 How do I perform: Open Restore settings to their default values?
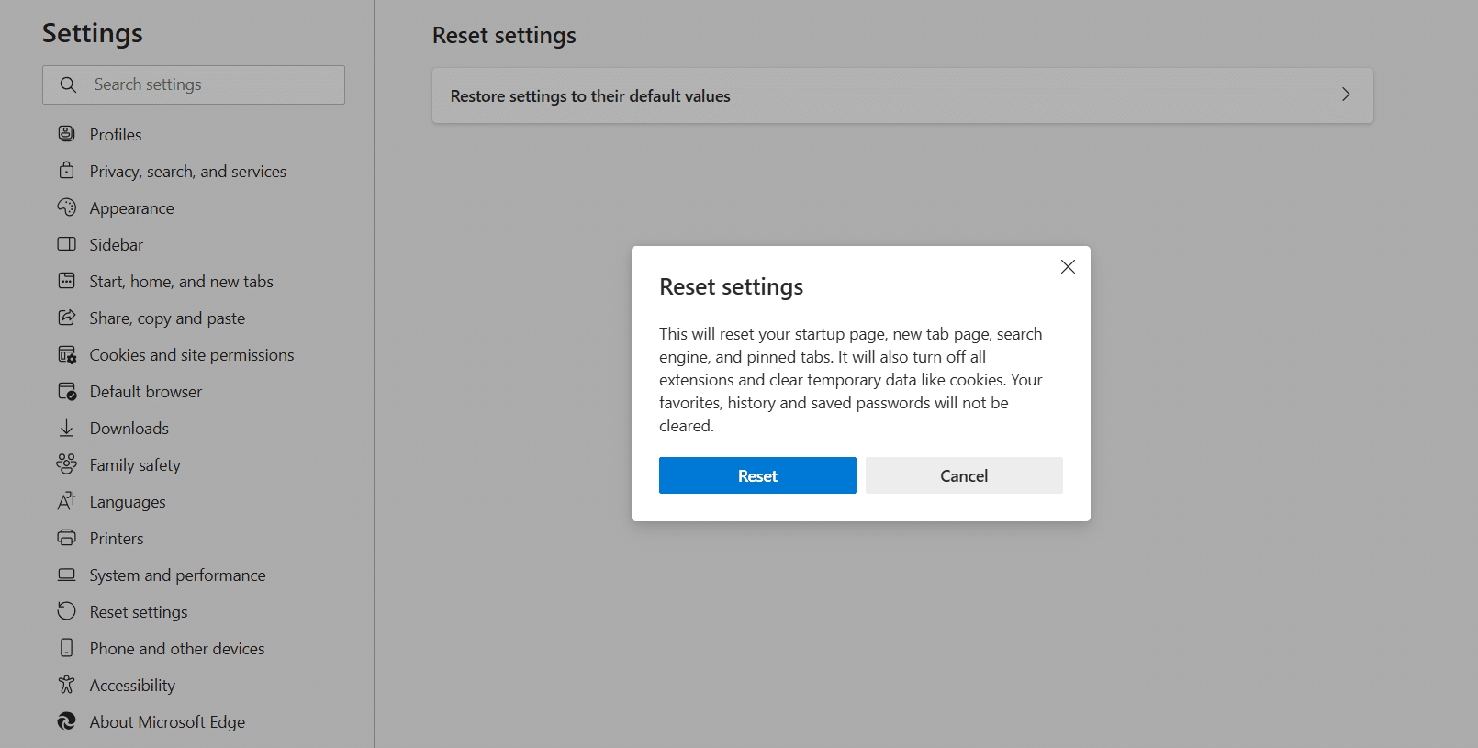pyautogui.click(x=590, y=96)
